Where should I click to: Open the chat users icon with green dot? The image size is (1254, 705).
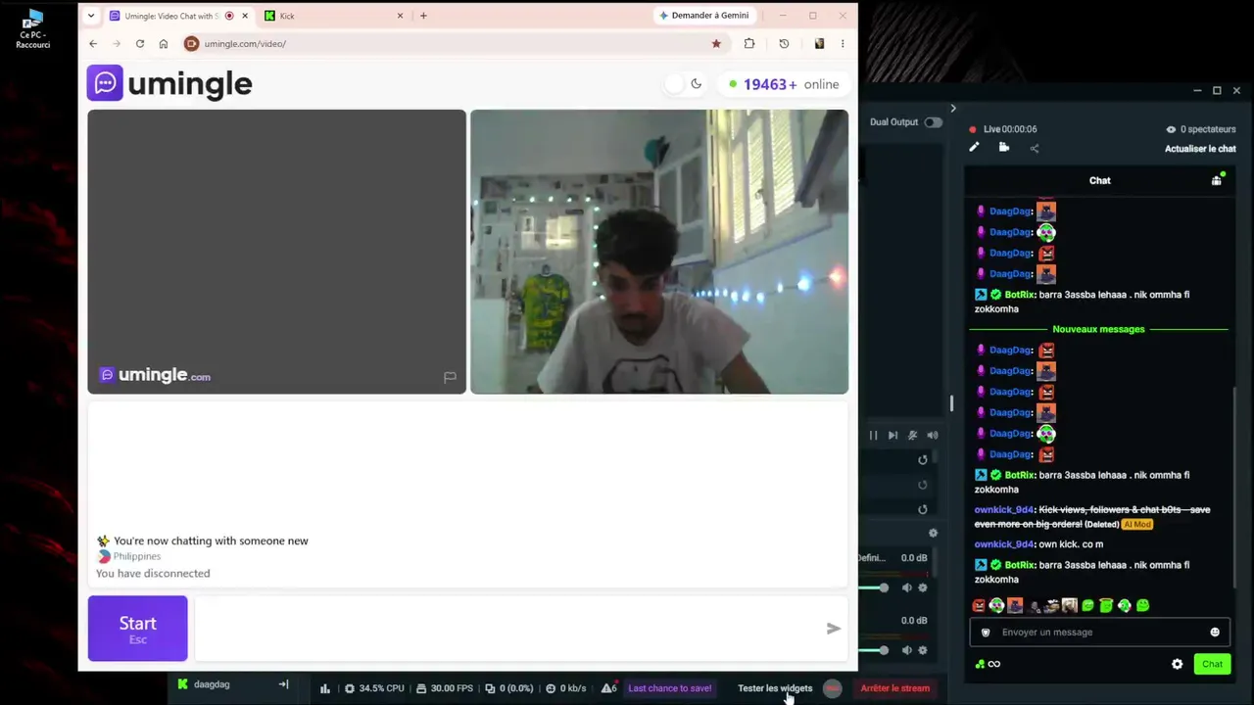click(x=1217, y=179)
